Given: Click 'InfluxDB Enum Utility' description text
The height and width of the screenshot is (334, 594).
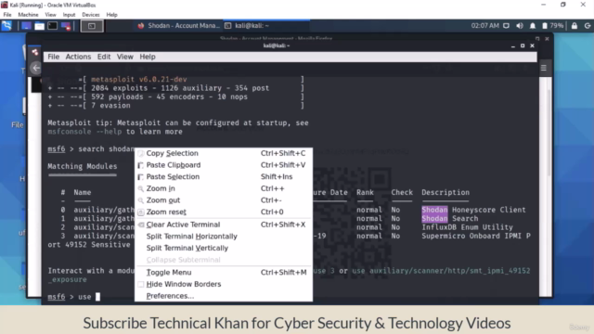Looking at the screenshot, I should [467, 227].
